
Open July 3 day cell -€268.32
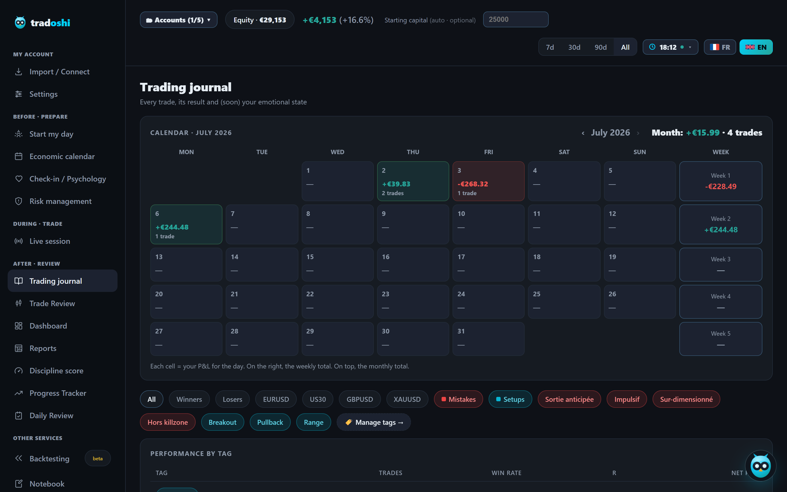pos(489,181)
